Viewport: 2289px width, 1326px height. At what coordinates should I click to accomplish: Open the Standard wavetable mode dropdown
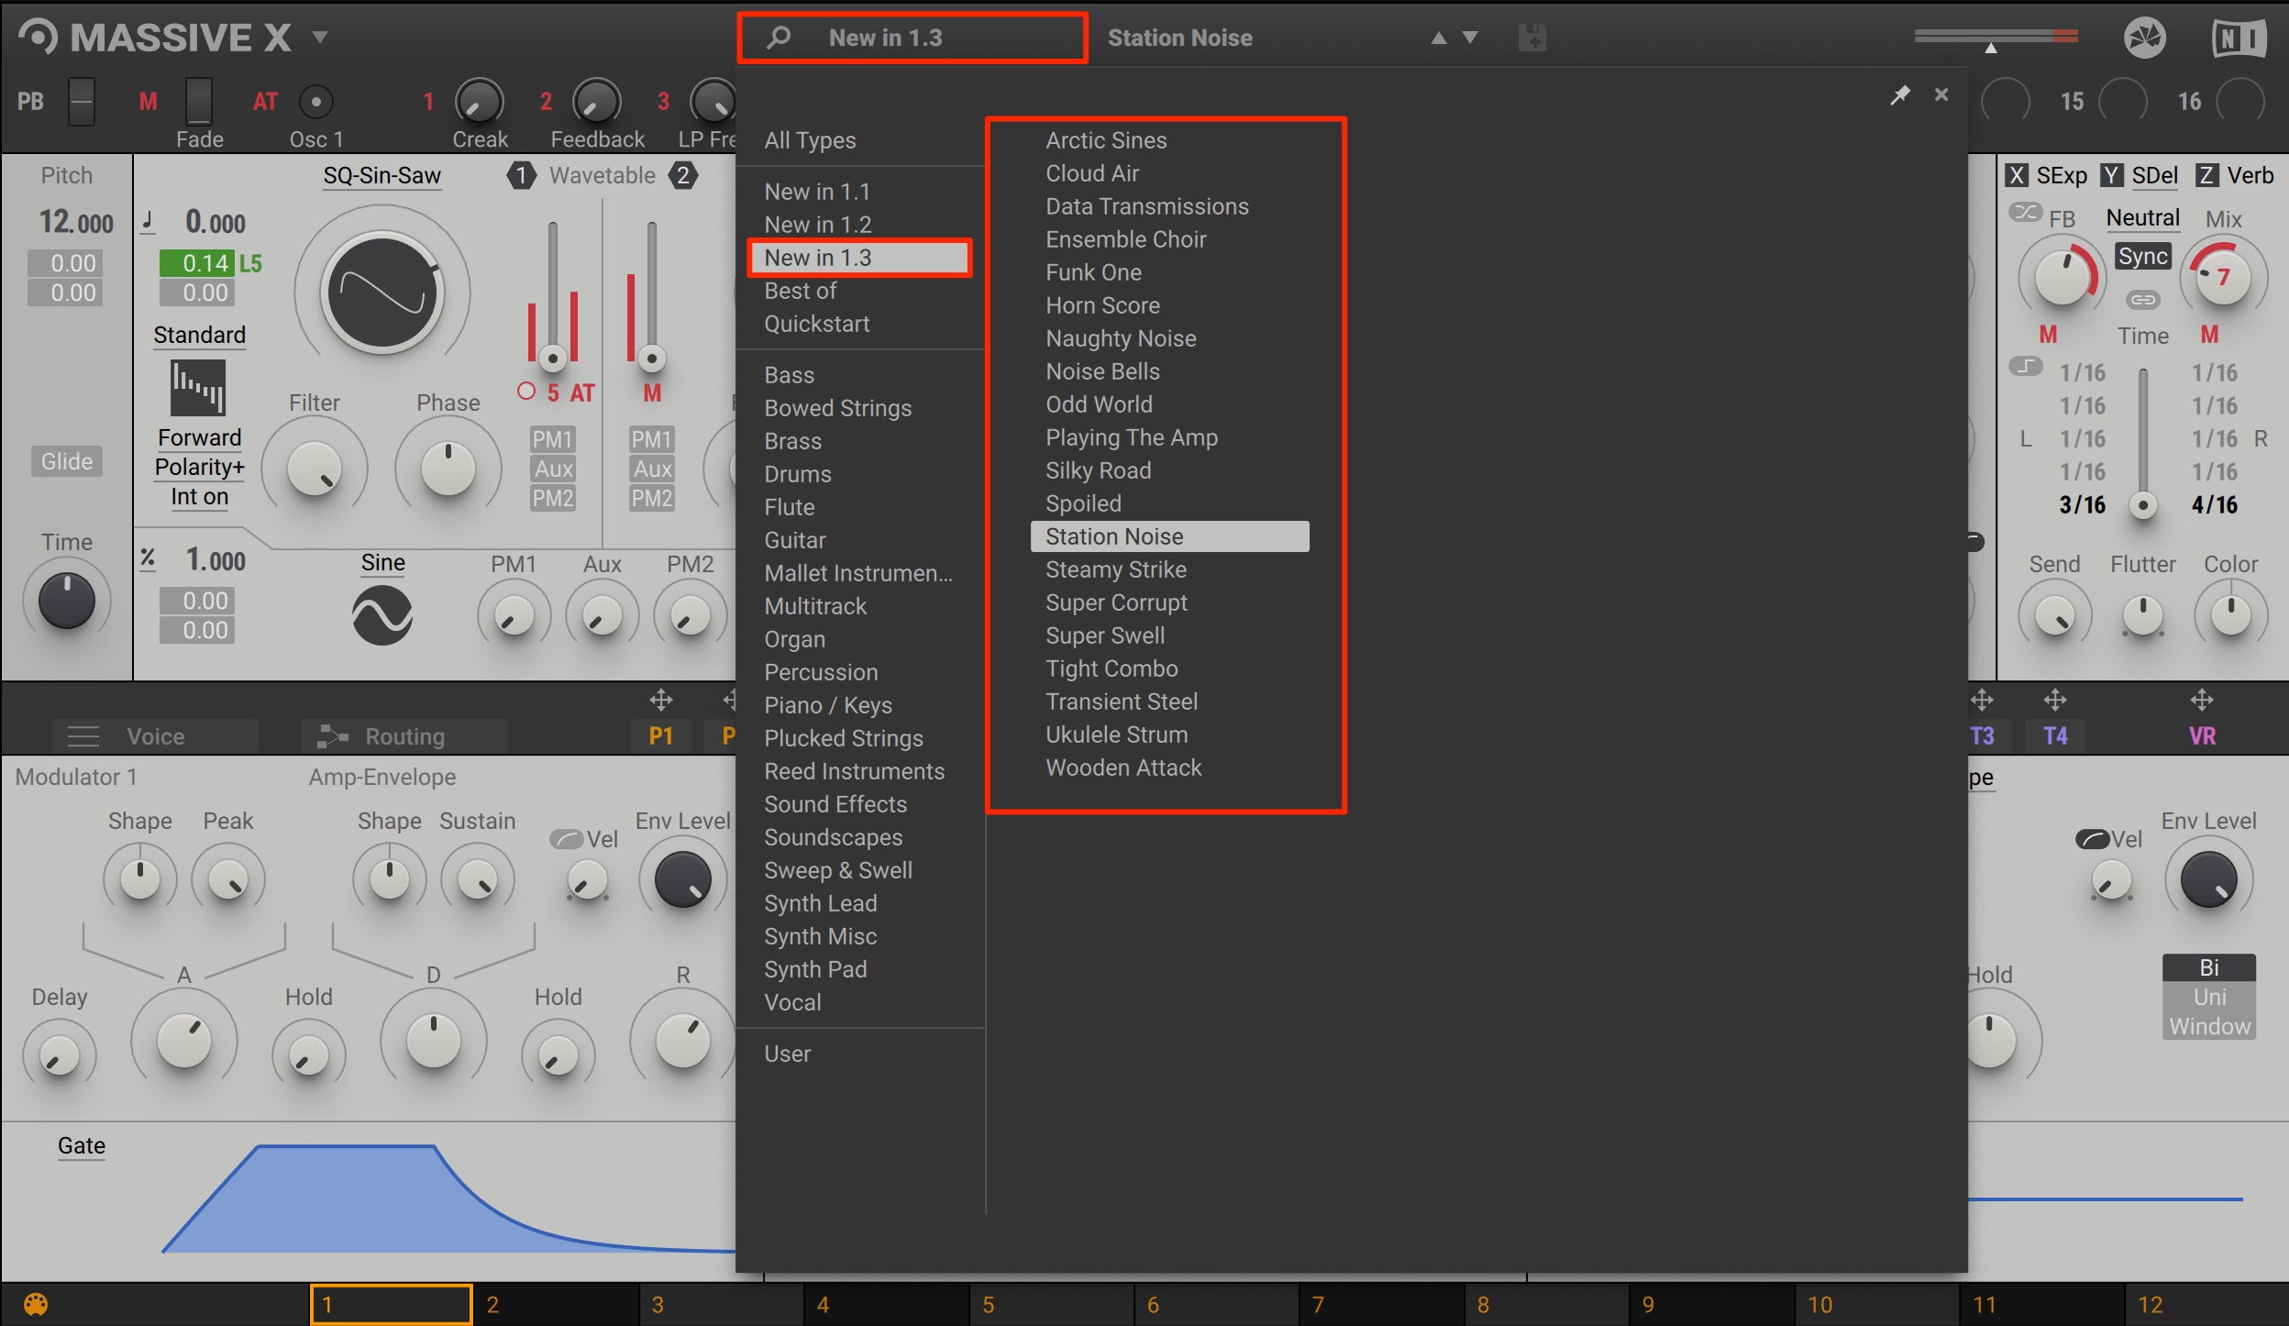pos(199,335)
